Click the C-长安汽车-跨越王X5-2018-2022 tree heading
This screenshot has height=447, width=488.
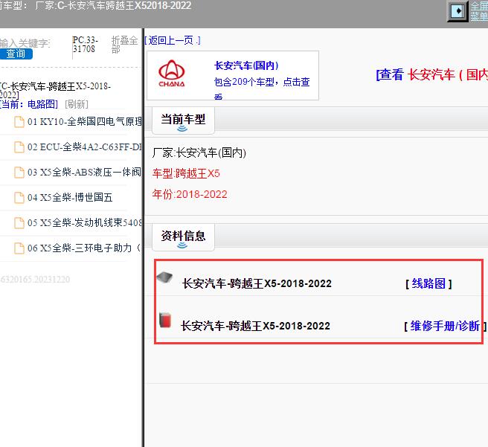coord(55,90)
